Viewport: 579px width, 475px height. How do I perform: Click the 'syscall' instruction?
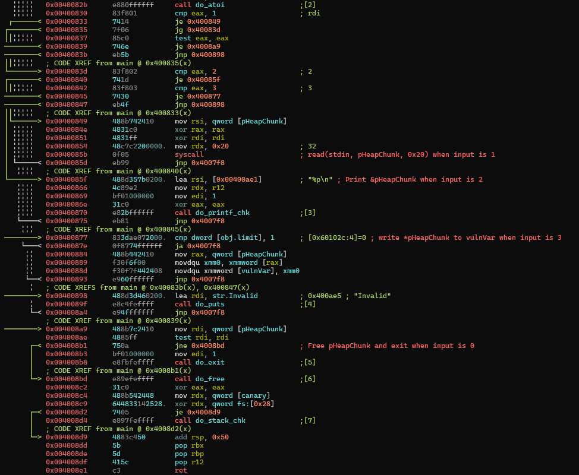coord(189,154)
